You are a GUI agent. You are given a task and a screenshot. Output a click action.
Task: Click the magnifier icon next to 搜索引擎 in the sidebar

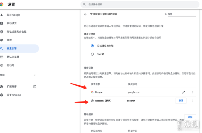click(x=1, y=49)
